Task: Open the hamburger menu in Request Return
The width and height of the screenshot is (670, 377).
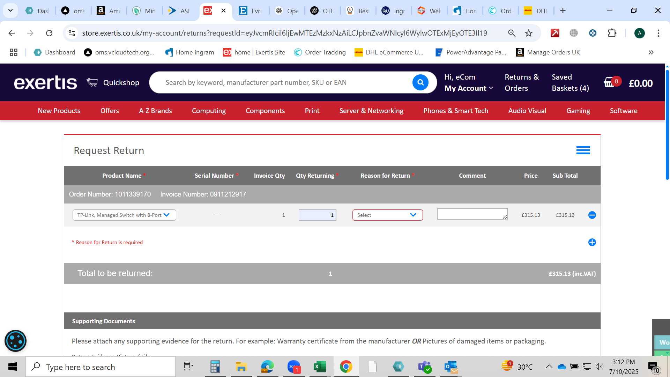Action: (x=583, y=150)
